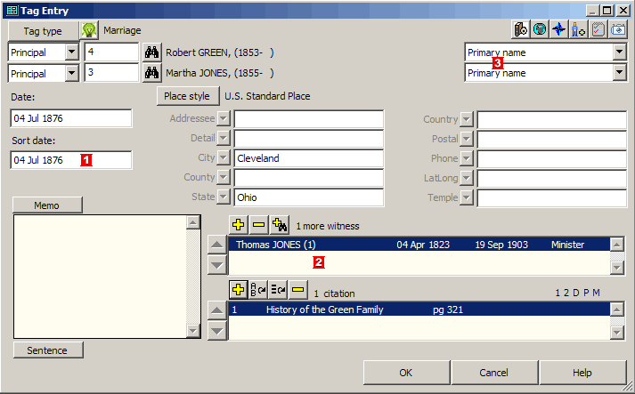Select witness row Thomas JONES (1)
The height and width of the screenshot is (394, 635).
click(x=419, y=245)
